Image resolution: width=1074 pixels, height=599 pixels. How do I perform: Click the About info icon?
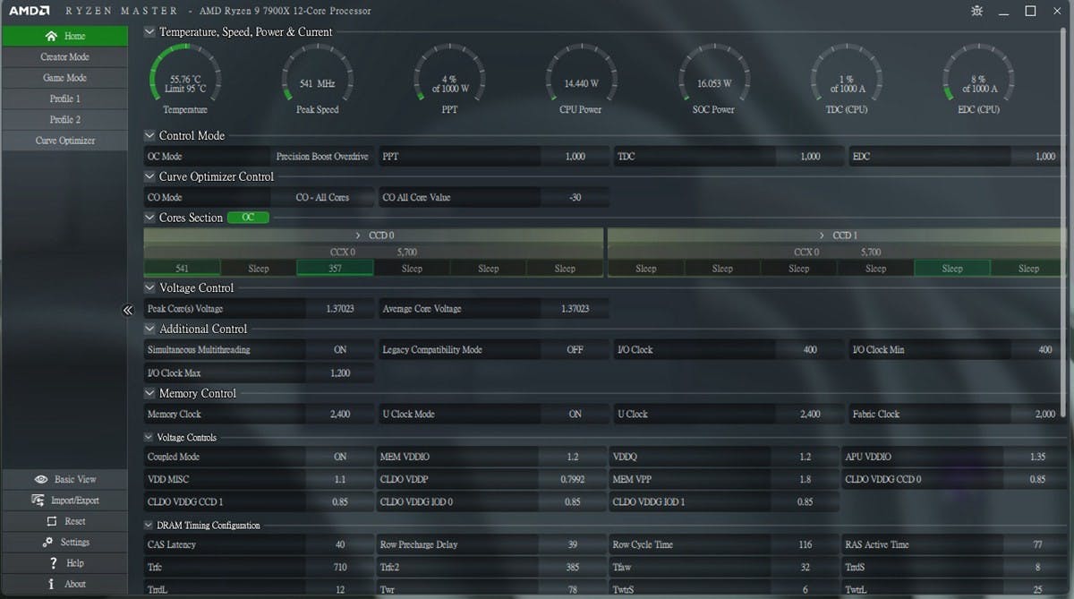(x=52, y=584)
